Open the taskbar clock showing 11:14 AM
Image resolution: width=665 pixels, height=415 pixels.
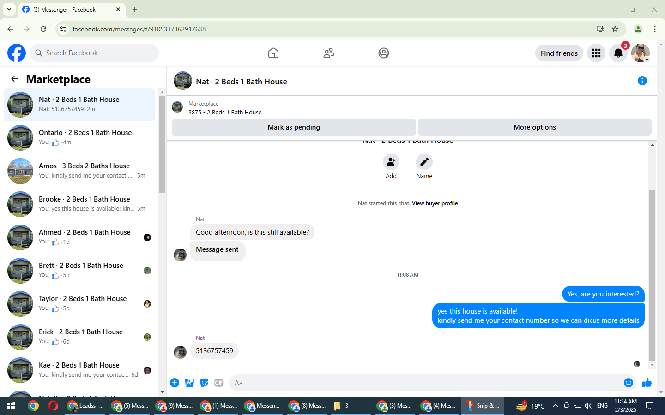click(625, 406)
